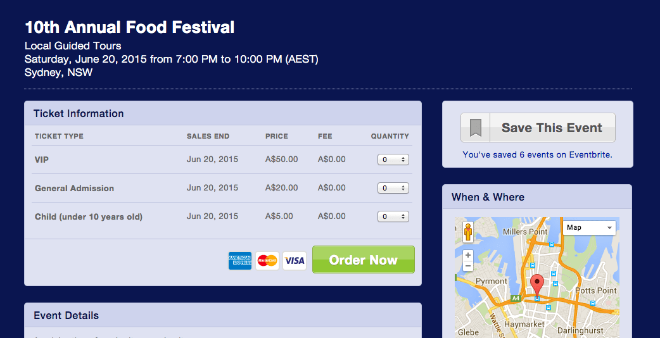The width and height of the screenshot is (660, 338).
Task: Zoom out on the map
Action: click(x=468, y=266)
